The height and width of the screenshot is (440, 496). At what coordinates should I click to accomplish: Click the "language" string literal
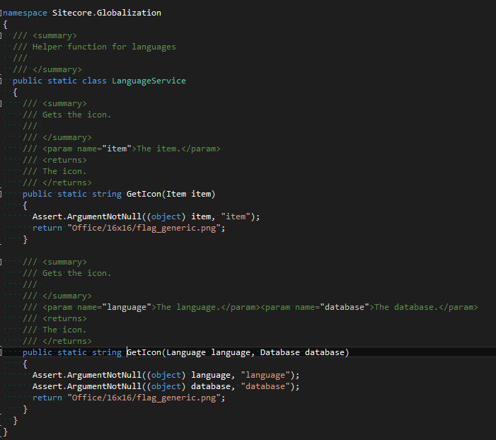pos(265,375)
